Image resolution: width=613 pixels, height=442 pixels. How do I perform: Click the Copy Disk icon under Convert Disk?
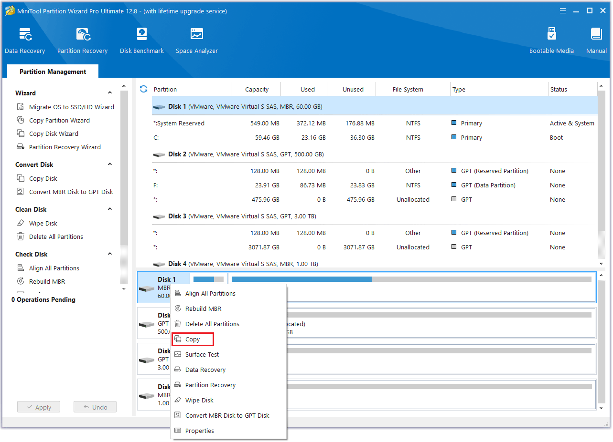(21, 178)
